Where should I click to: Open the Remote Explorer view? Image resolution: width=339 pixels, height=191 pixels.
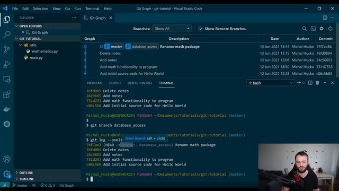[x=7, y=79]
